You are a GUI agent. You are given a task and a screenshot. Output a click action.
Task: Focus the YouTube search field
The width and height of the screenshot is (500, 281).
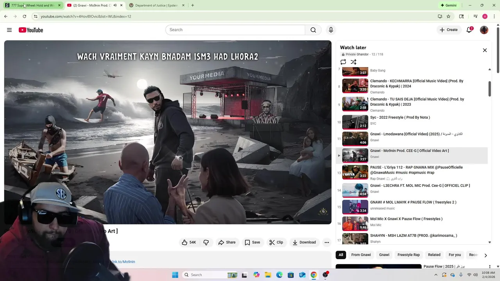pyautogui.click(x=235, y=30)
